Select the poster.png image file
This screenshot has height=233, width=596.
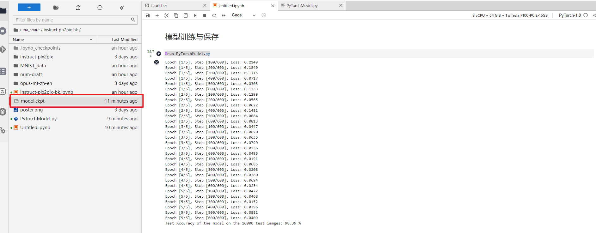coord(75,110)
